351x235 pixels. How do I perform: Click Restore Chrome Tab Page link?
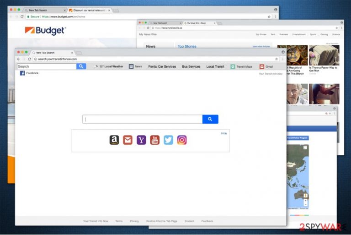(162, 221)
